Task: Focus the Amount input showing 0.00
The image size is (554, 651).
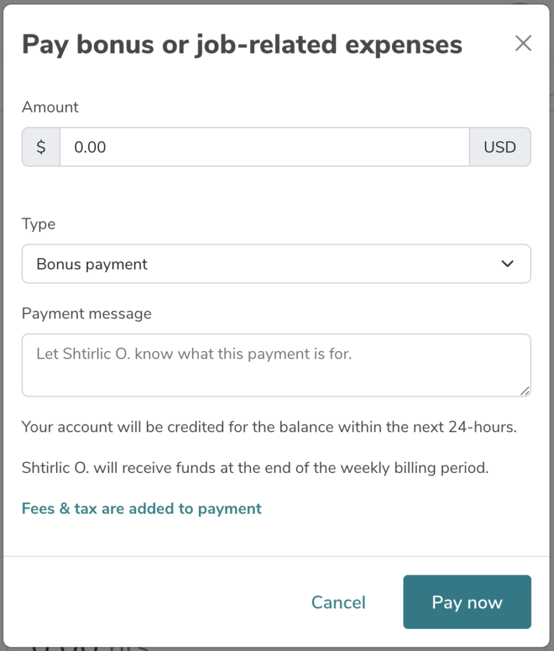Action: pos(265,147)
